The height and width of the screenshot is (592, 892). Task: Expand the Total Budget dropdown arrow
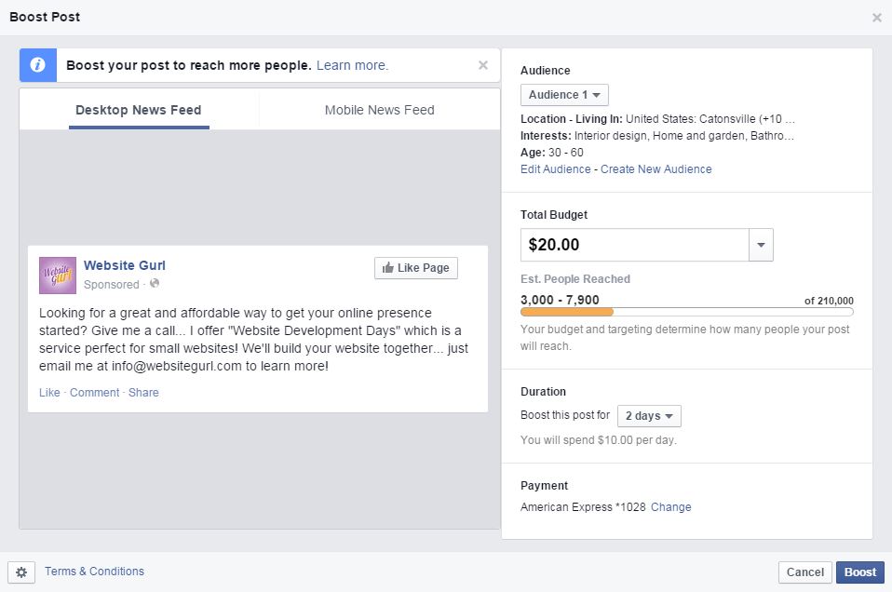pos(761,245)
